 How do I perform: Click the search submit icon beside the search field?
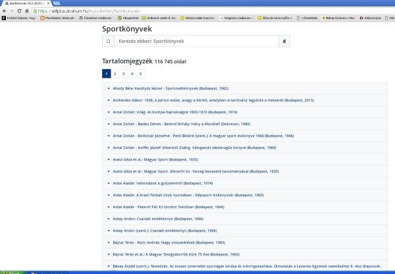point(285,41)
